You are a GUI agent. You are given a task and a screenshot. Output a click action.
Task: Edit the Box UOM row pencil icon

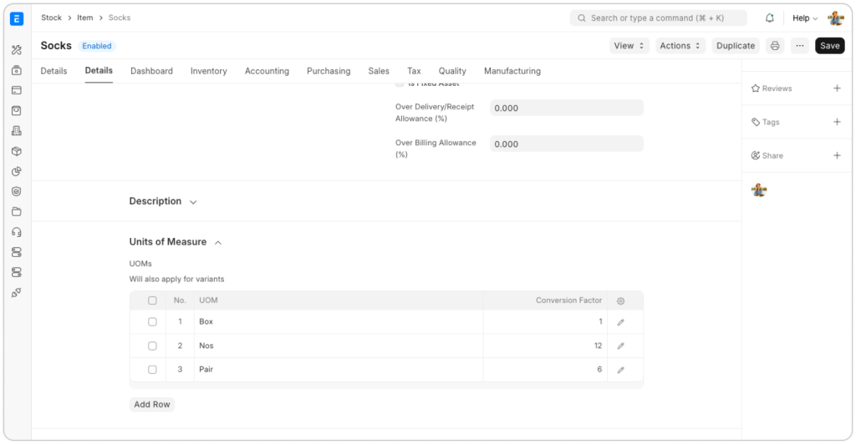620,322
